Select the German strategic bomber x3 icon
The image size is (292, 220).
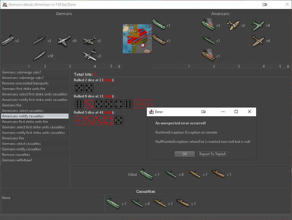[x=89, y=55]
